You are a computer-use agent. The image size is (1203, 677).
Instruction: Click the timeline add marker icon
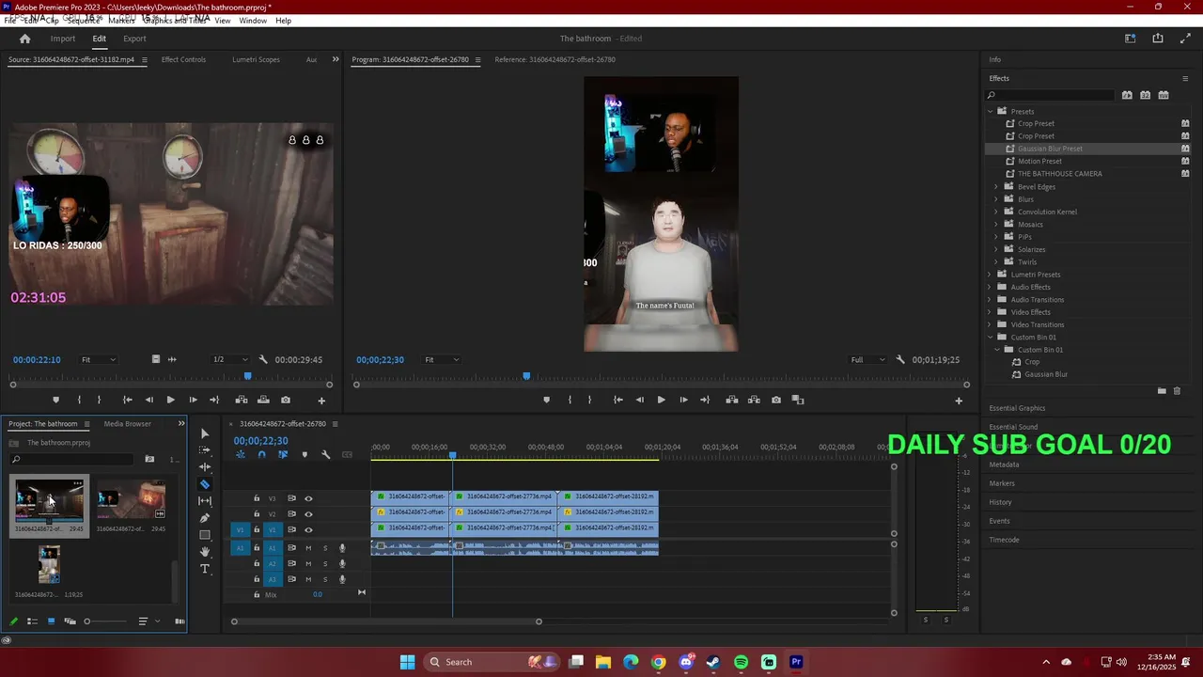click(304, 455)
